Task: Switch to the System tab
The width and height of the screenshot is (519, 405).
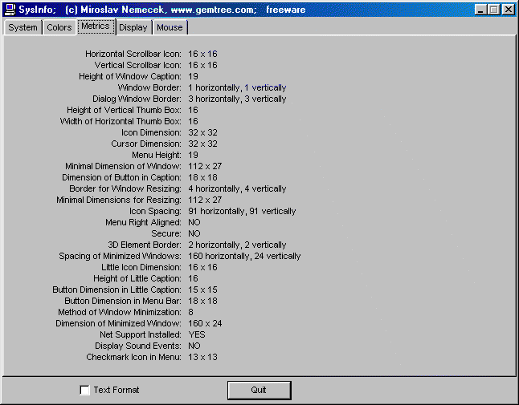Action: [22, 27]
